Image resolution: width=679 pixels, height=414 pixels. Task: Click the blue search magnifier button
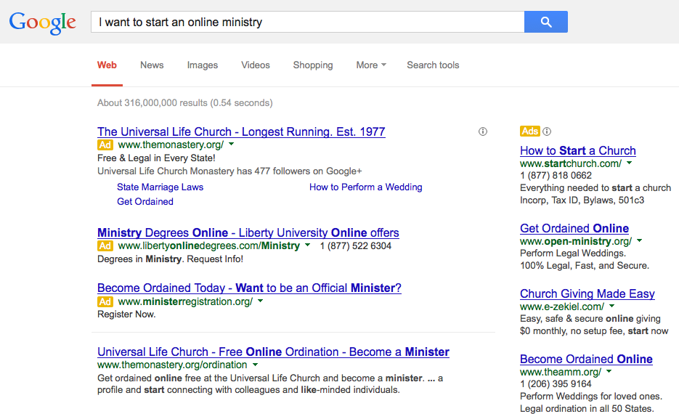(x=545, y=22)
